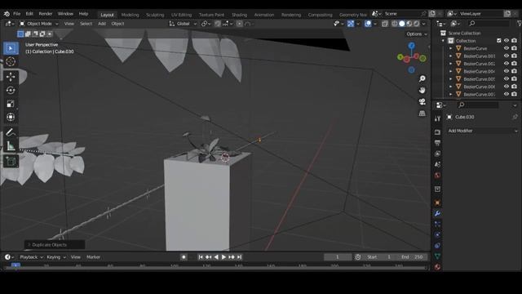Image resolution: width=522 pixels, height=294 pixels.
Task: Switch perspective/orthographic grid icon
Action: click(422, 114)
